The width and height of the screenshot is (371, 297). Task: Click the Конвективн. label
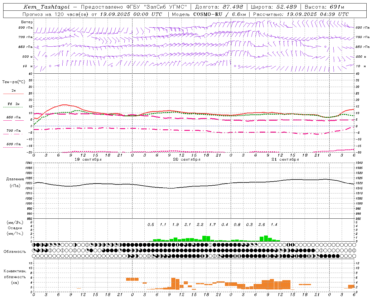click(15, 271)
